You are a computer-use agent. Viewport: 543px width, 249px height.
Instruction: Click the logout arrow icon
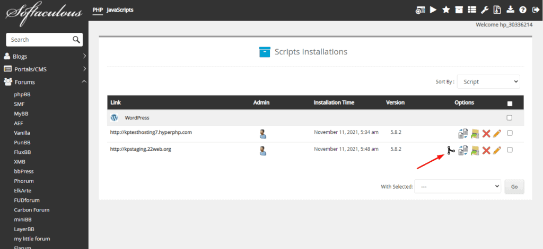[536, 10]
